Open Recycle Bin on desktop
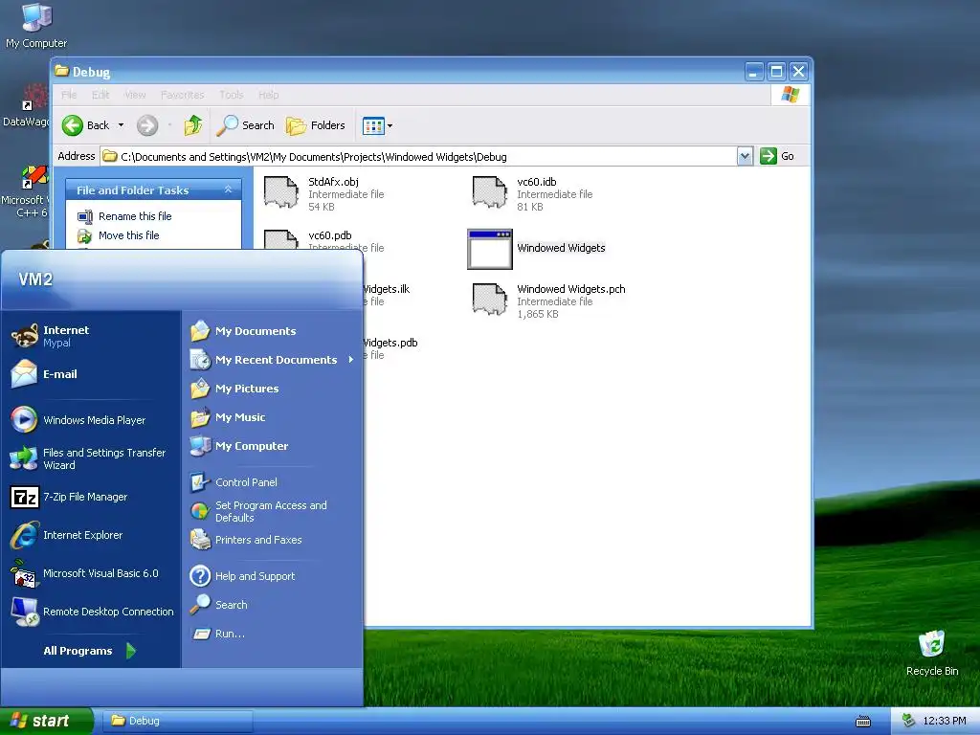Viewport: 980px width, 735px height. click(x=931, y=653)
